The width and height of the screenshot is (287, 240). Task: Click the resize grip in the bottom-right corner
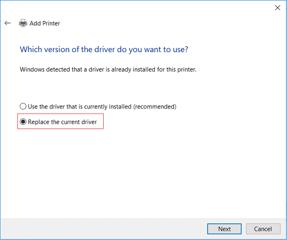click(x=284, y=237)
